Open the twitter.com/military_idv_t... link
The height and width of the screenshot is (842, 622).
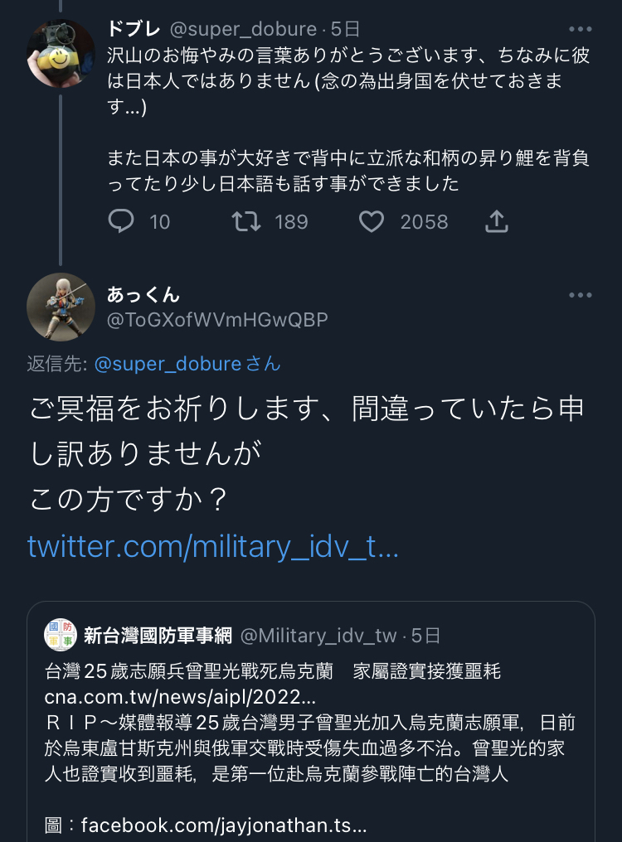pyautogui.click(x=213, y=547)
